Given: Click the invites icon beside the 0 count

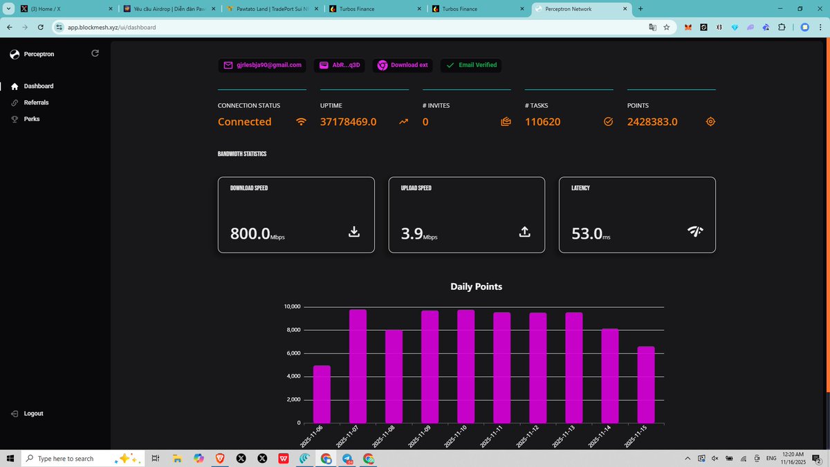Looking at the screenshot, I should 506,122.
